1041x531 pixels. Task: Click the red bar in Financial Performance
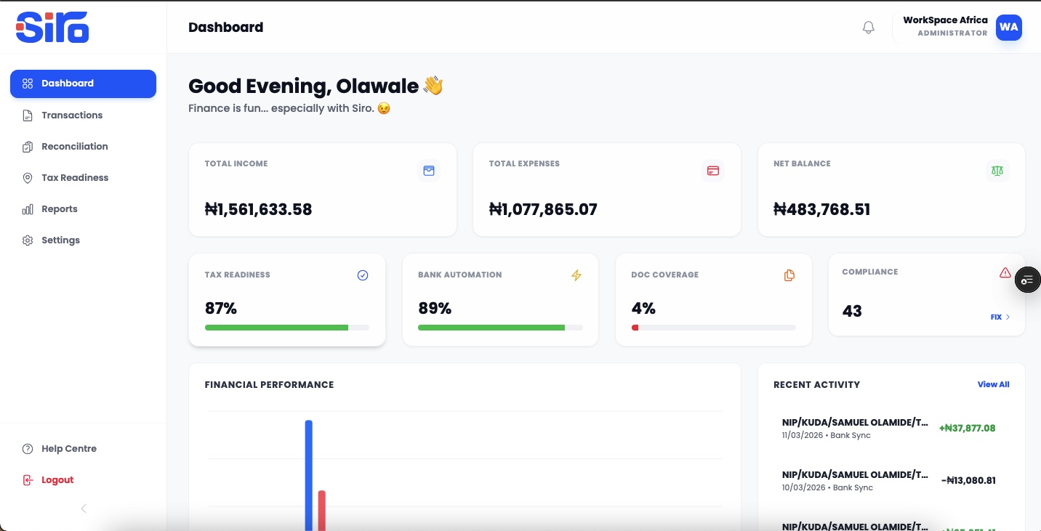pyautogui.click(x=321, y=510)
